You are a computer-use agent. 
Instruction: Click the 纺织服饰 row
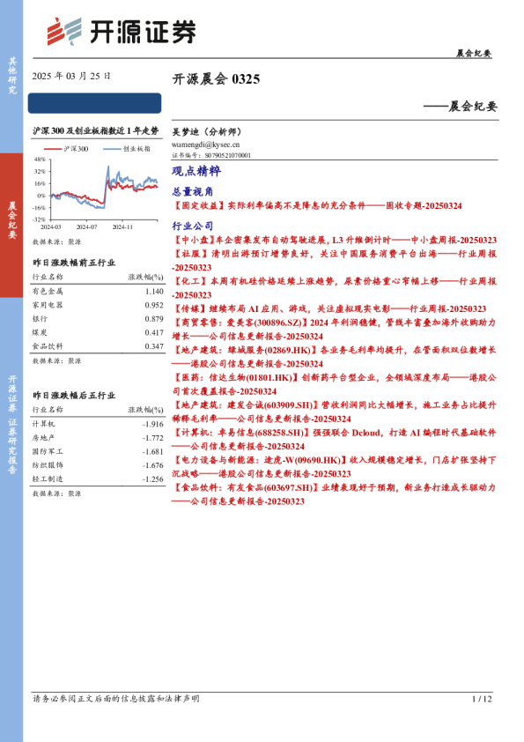[x=98, y=465]
